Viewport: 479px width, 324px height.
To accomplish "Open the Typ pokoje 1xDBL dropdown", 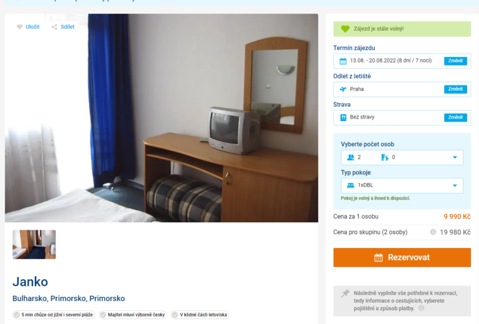I will click(402, 185).
